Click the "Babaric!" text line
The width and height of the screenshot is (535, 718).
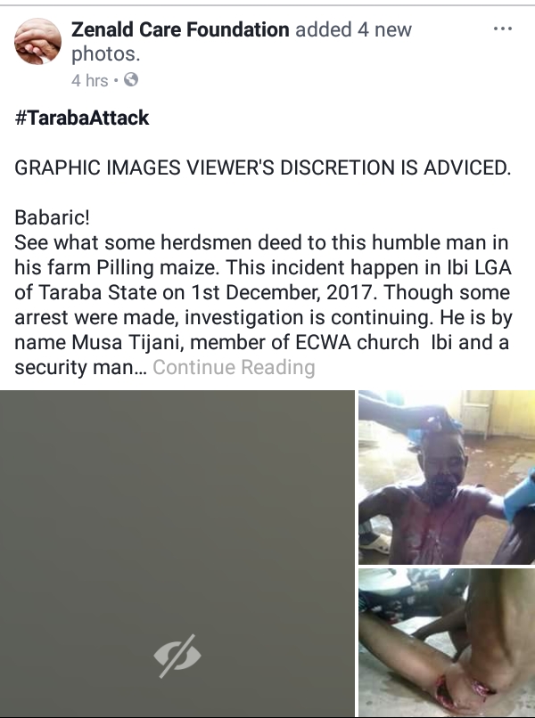[53, 217]
